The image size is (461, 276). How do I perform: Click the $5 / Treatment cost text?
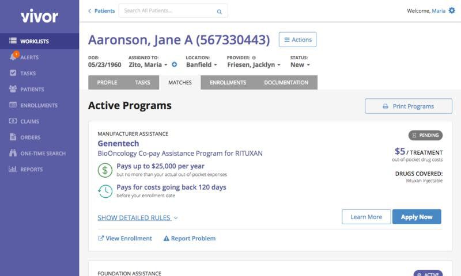point(418,152)
